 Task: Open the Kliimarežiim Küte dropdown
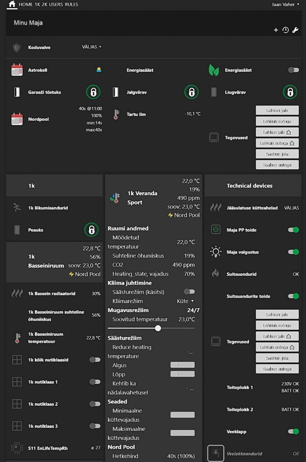coord(185,301)
